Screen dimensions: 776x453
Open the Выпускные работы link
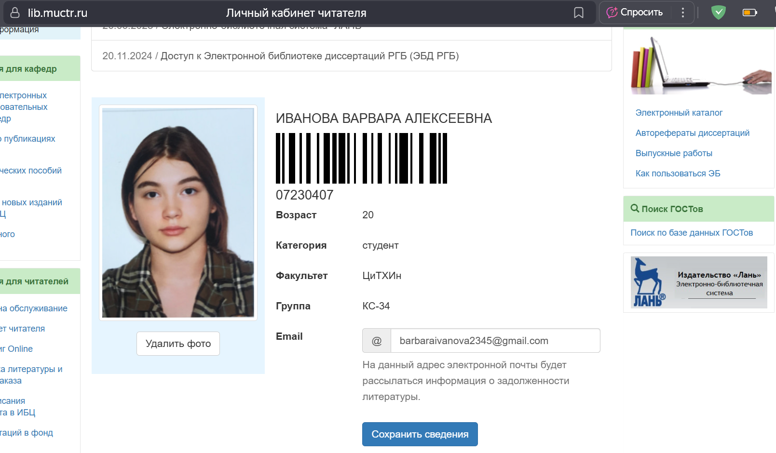(x=673, y=153)
